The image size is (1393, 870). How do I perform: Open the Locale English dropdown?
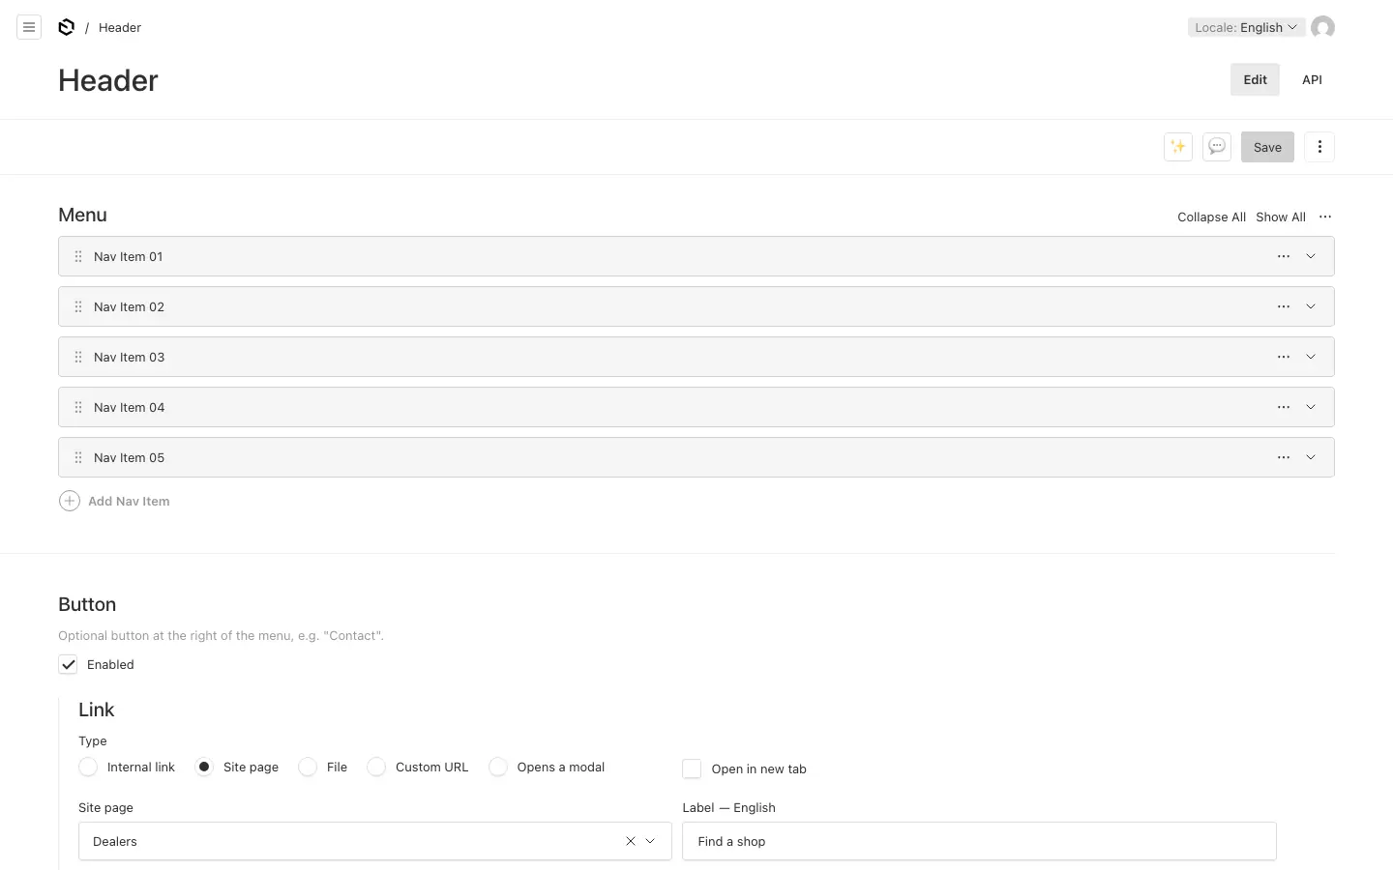(x=1246, y=27)
